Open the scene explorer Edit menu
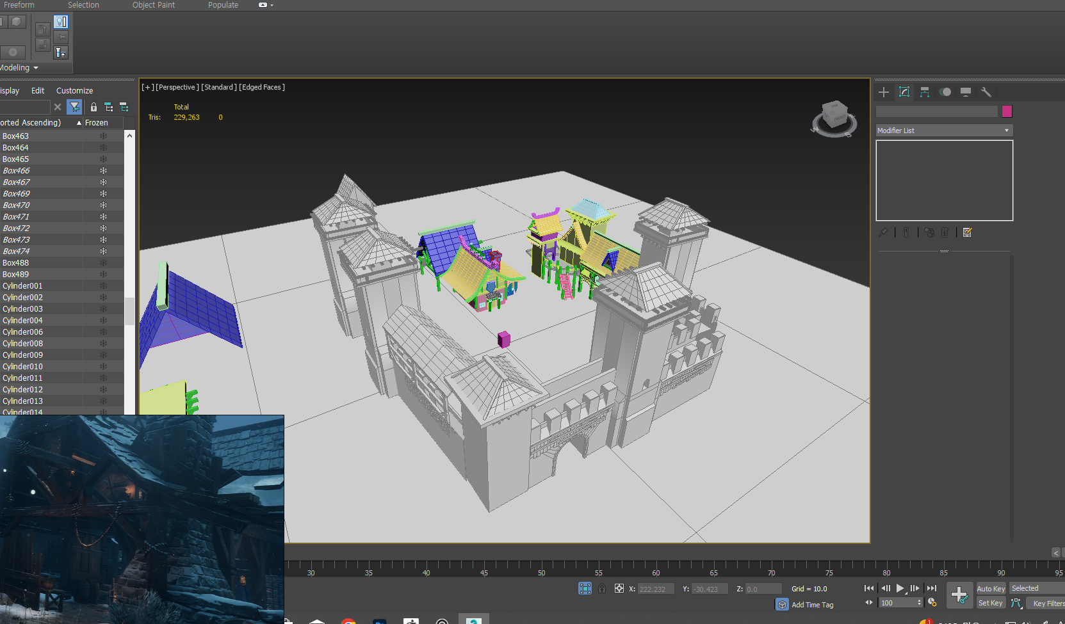 point(38,91)
